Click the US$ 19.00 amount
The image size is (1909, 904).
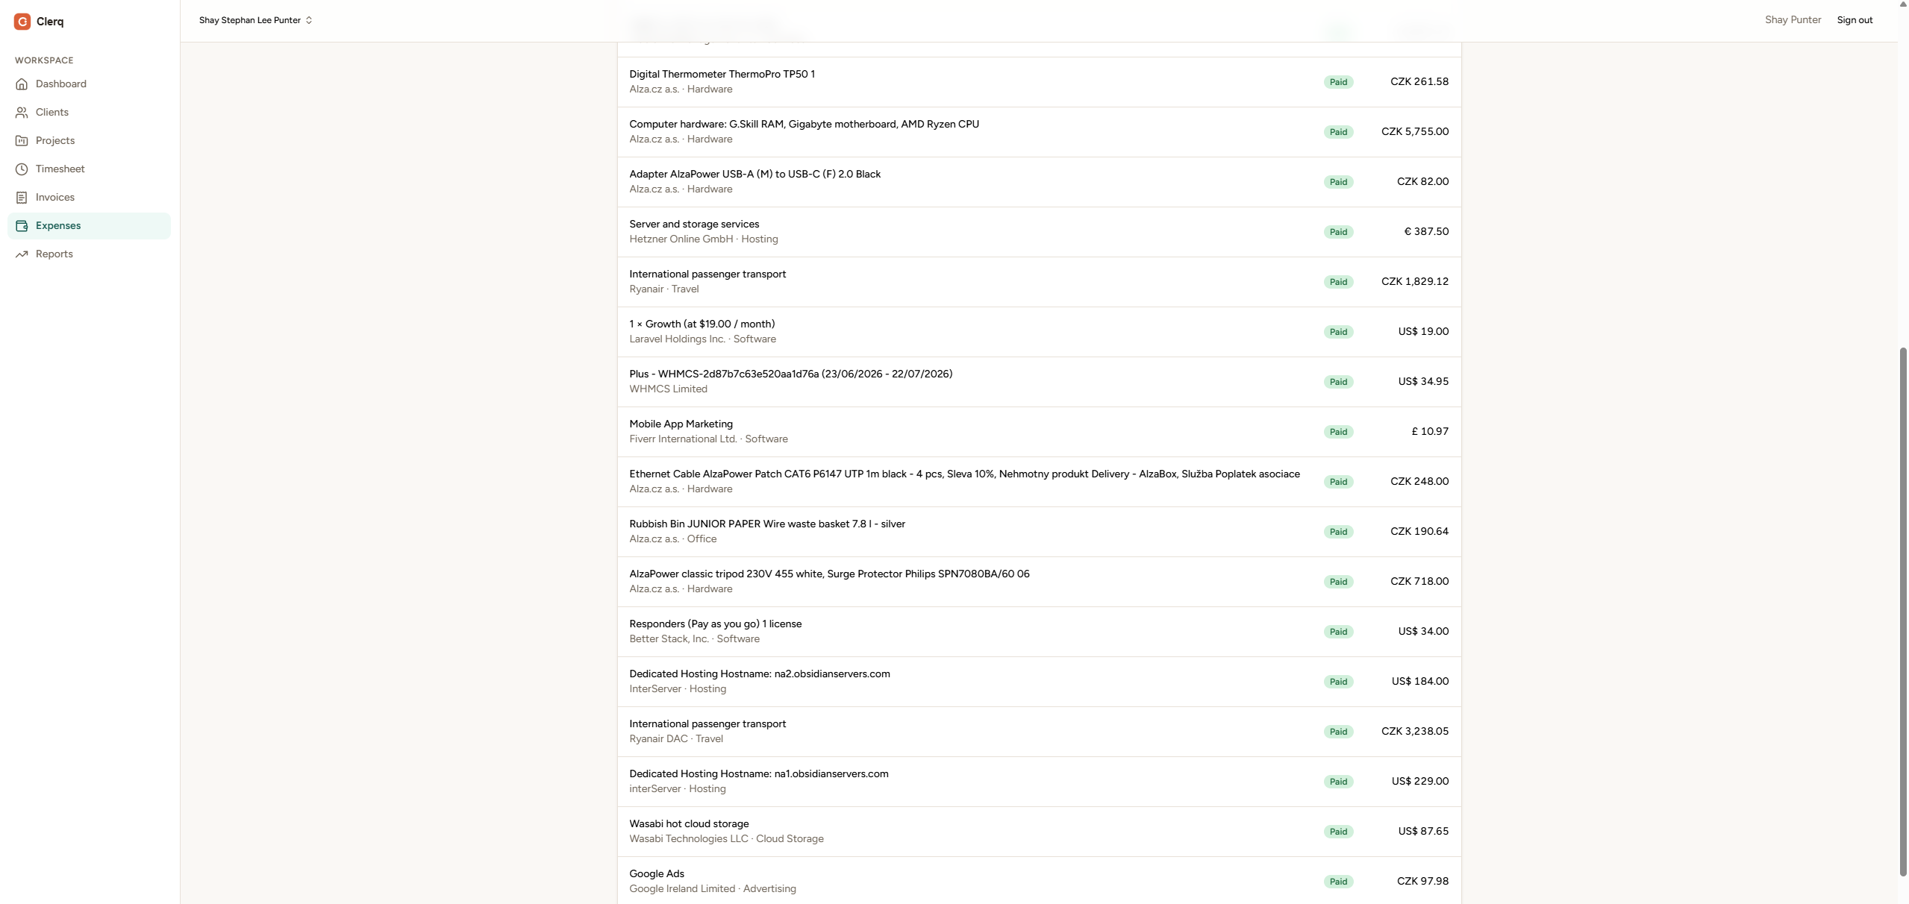click(x=1423, y=332)
